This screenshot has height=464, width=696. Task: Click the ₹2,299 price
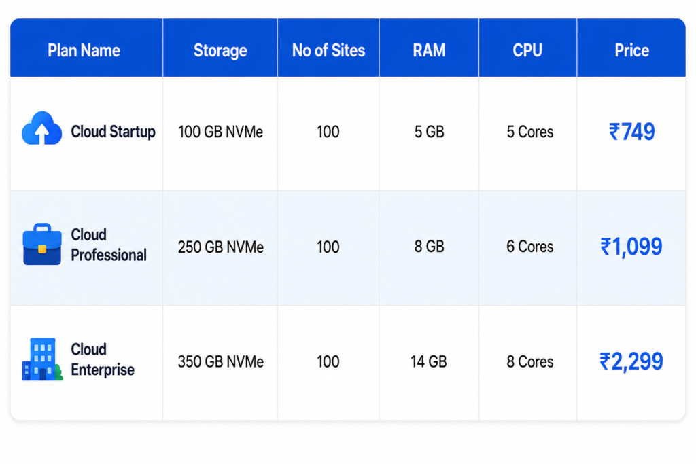click(x=631, y=361)
